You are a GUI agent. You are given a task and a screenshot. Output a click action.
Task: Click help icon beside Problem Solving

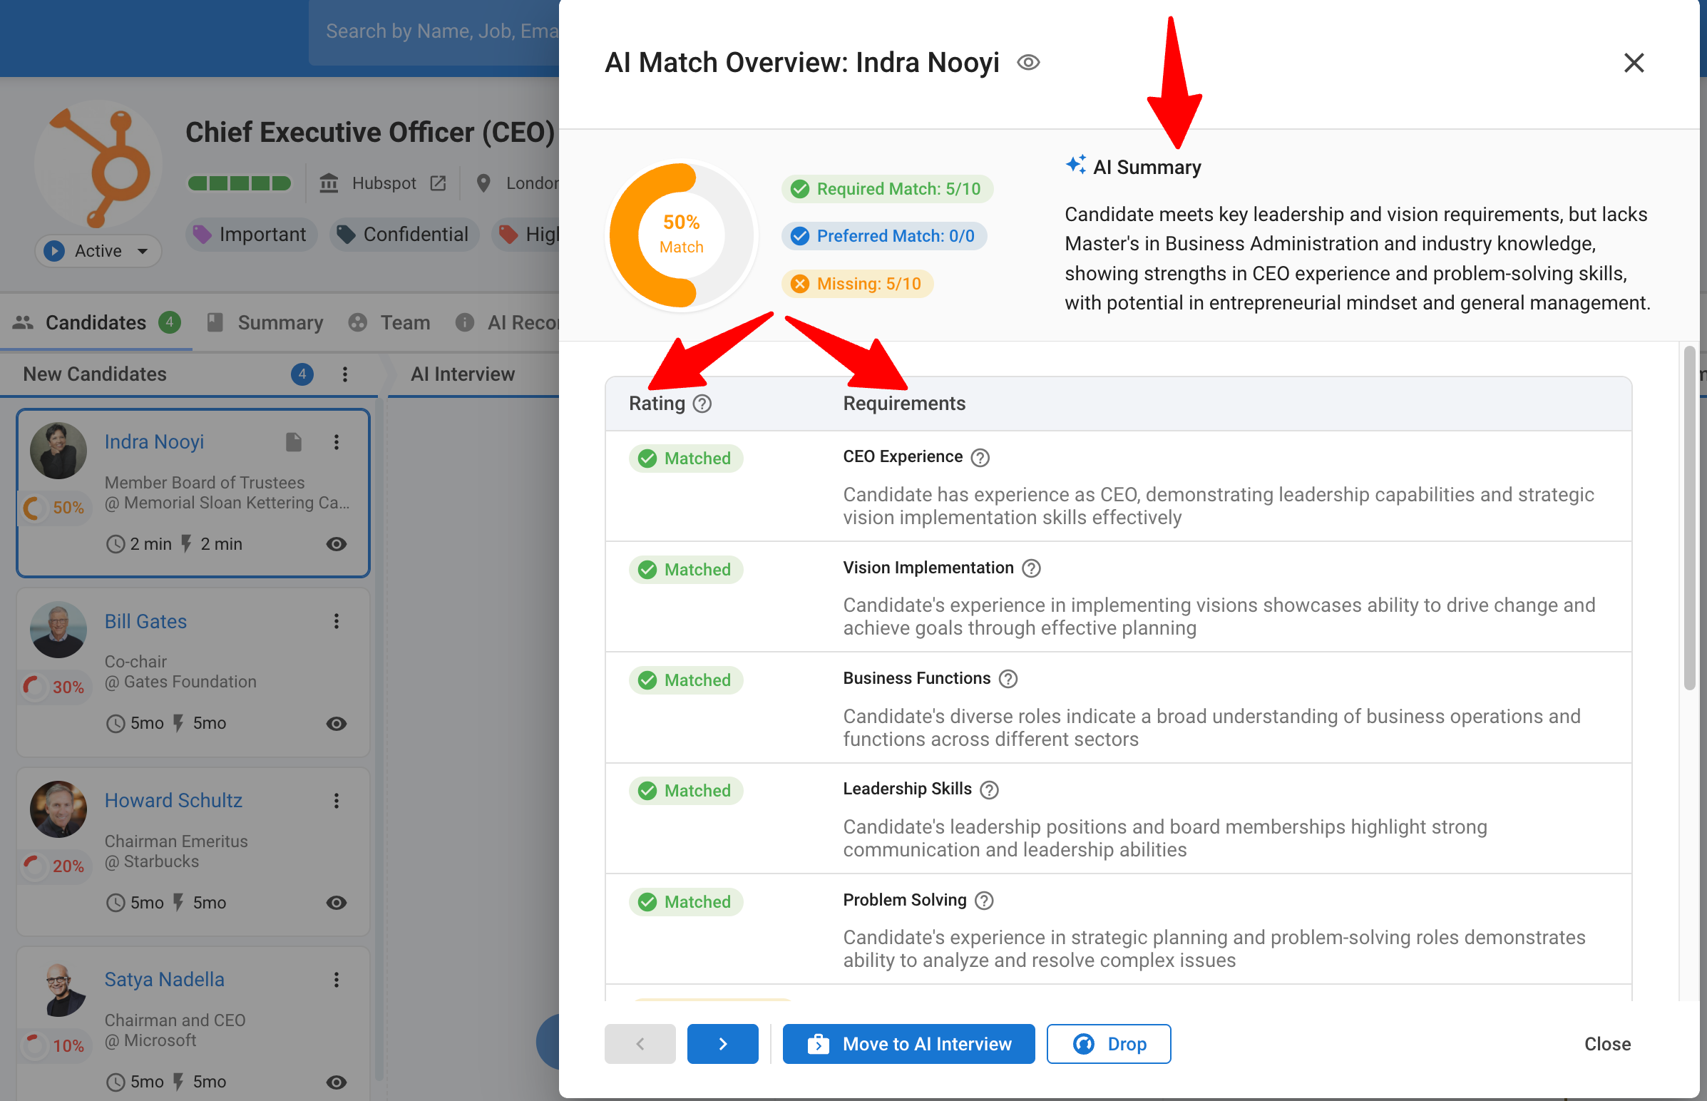(x=983, y=901)
